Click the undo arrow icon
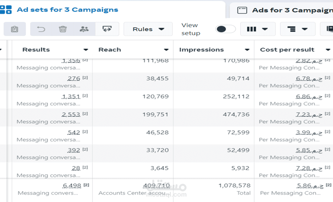333x202 pixels. pyautogui.click(x=41, y=29)
